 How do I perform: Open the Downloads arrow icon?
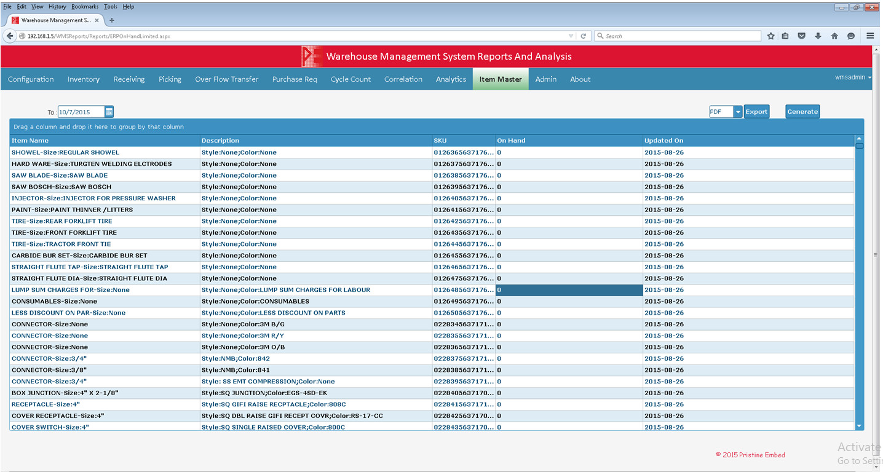[818, 36]
